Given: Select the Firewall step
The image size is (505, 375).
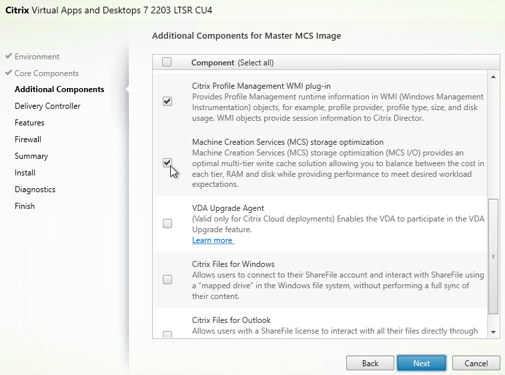Looking at the screenshot, I should 28,139.
